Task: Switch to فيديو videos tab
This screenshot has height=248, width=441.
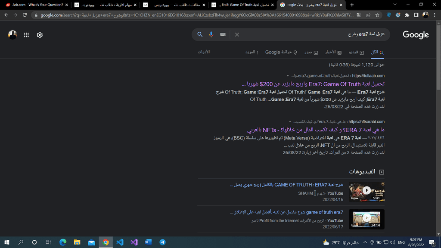Action: 356,52
